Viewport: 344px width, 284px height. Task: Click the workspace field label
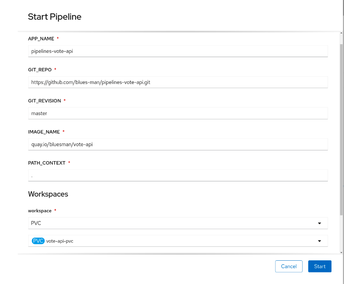coord(40,211)
